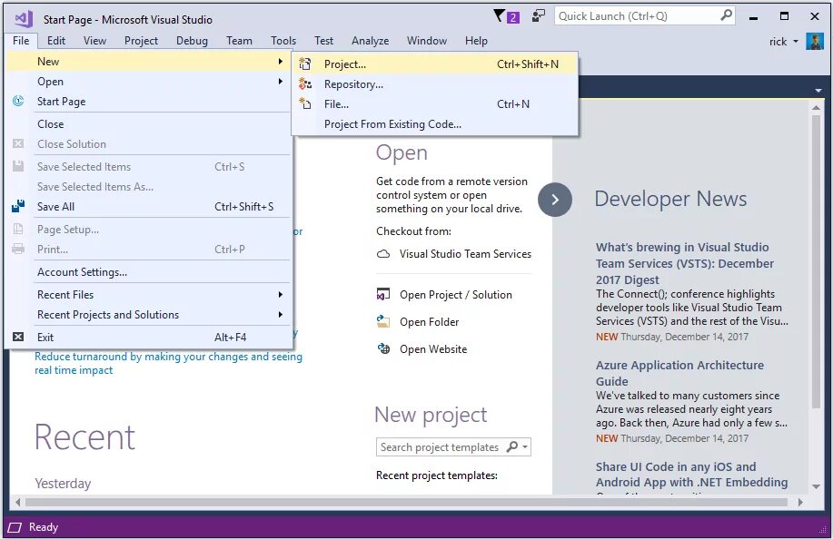Open the Analyze menu
Screen dimensions: 833x539
[x=370, y=40]
